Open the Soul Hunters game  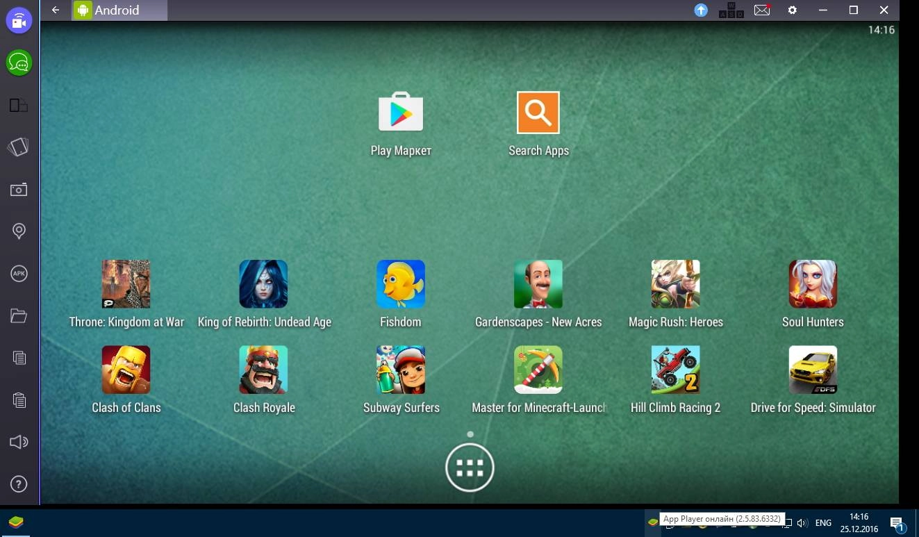[813, 283]
